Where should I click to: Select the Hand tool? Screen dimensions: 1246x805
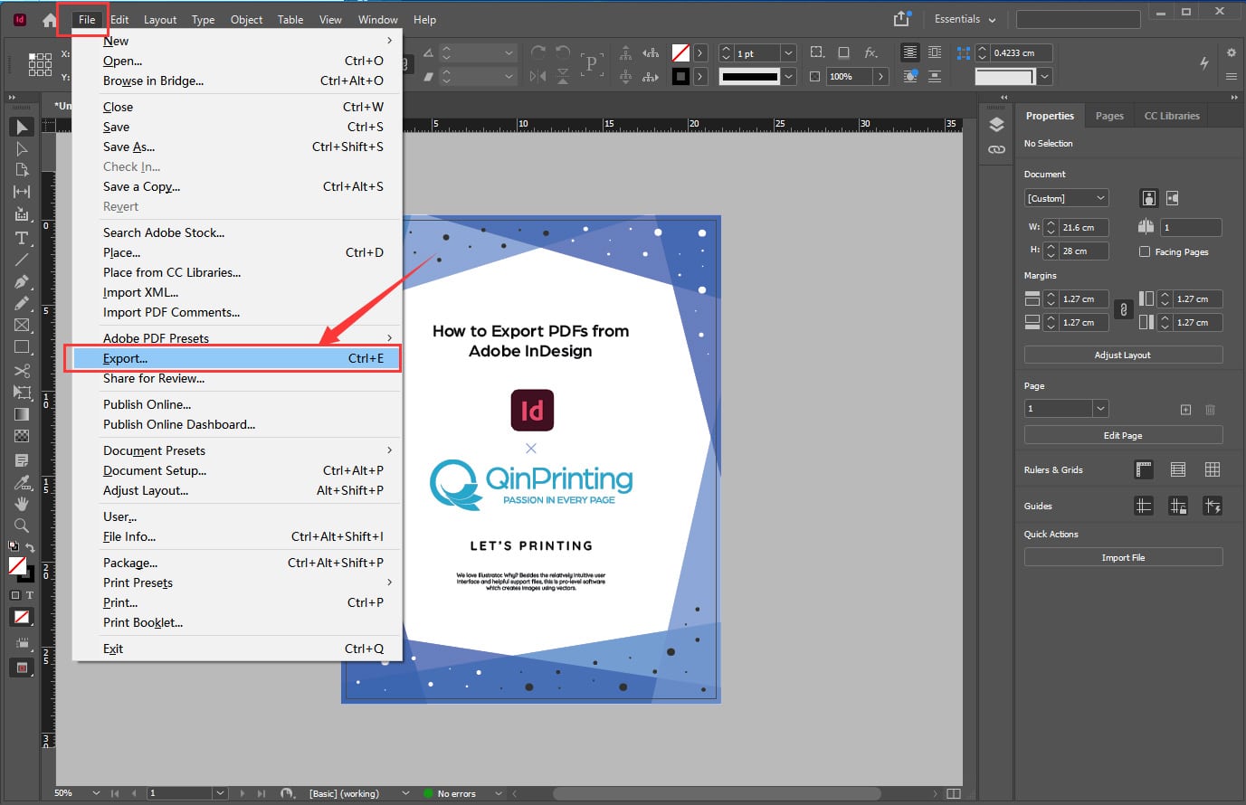tap(22, 503)
